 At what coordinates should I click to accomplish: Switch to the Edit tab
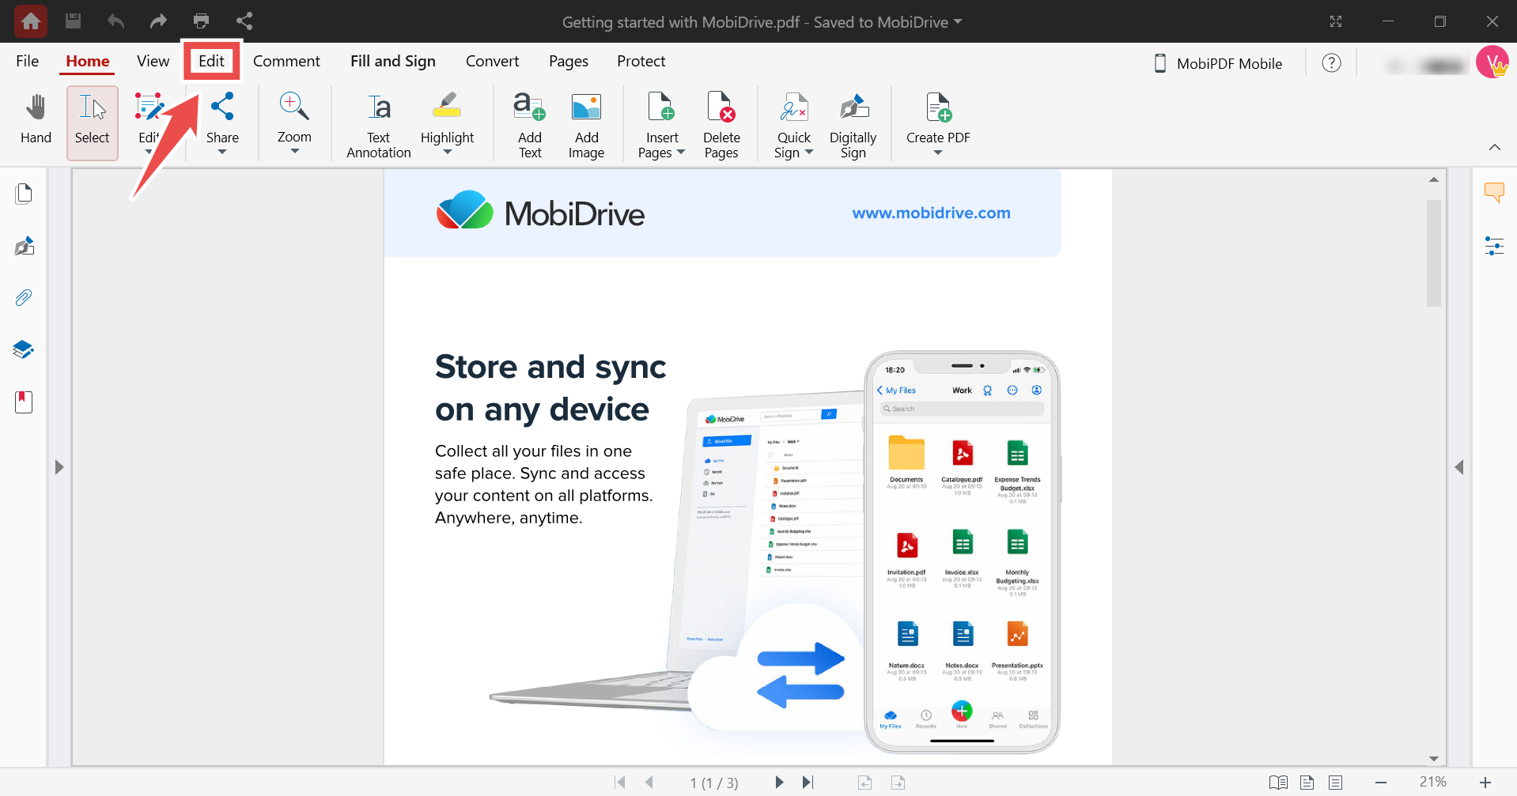click(211, 61)
